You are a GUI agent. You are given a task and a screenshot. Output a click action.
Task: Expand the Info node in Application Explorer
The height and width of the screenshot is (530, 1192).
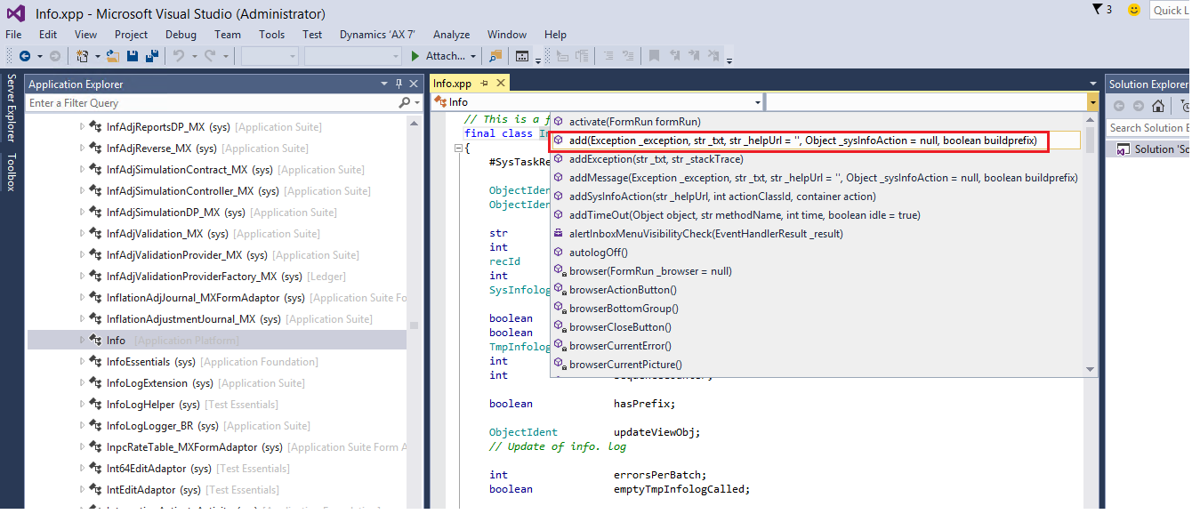point(83,340)
